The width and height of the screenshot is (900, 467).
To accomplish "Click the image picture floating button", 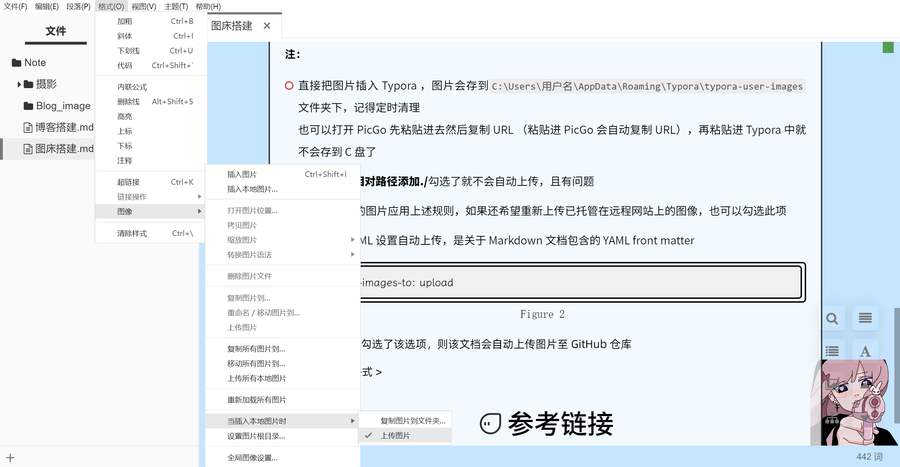I will 832,384.
